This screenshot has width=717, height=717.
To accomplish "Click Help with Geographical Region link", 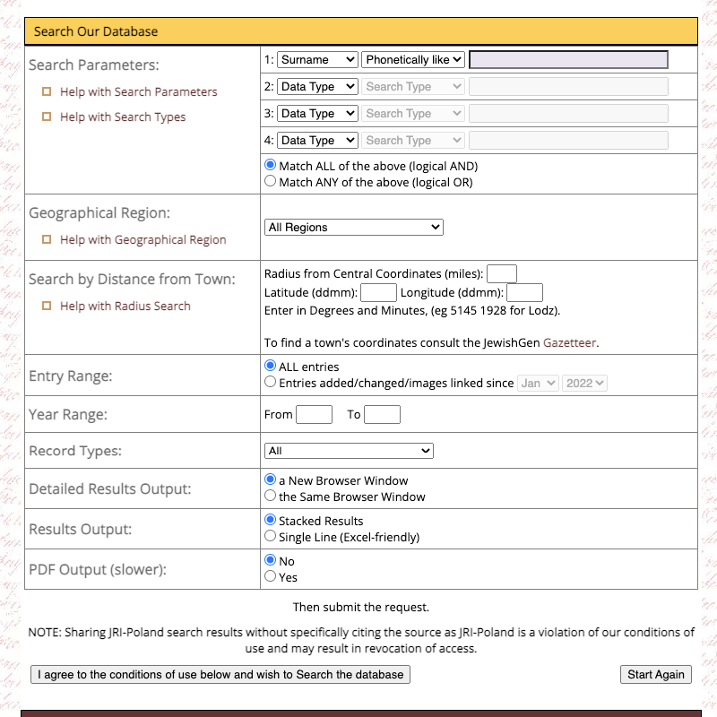I will (x=143, y=239).
